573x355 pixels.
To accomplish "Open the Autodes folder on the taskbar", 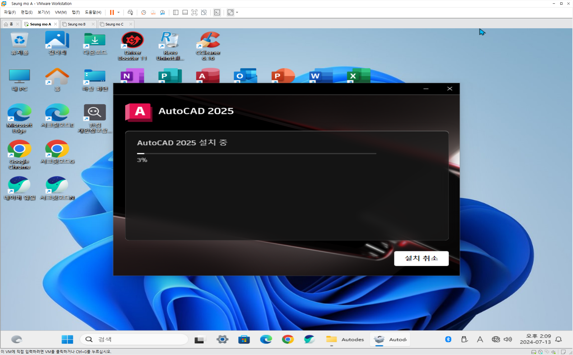I will [x=345, y=339].
